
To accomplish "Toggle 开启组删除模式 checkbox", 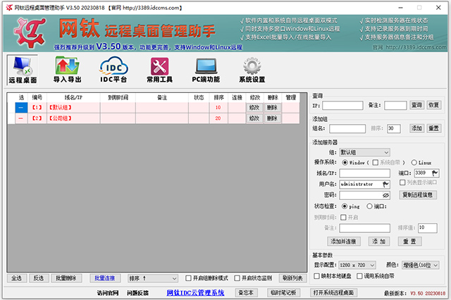I will tap(188, 278).
